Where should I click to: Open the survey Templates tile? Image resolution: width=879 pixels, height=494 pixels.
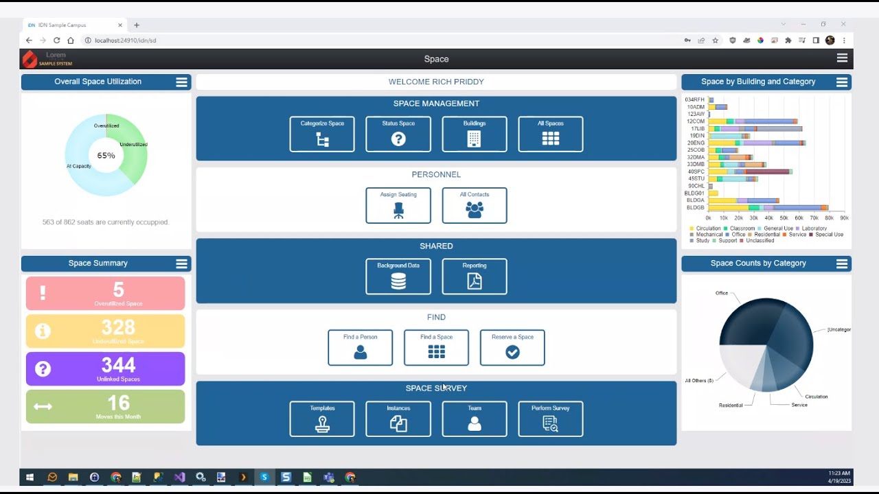tap(322, 419)
